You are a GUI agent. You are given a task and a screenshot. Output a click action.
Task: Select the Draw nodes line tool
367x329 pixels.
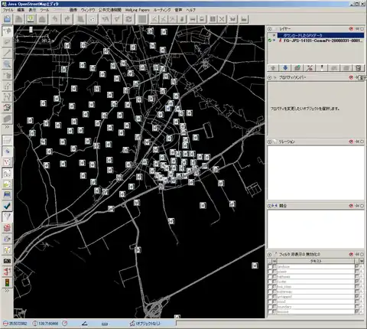coord(8,53)
